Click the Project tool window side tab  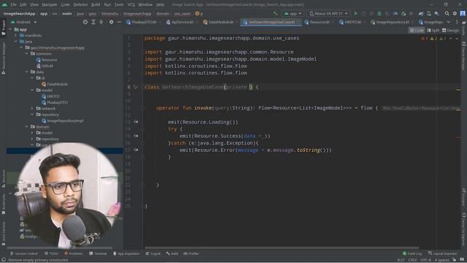pyautogui.click(x=3, y=28)
